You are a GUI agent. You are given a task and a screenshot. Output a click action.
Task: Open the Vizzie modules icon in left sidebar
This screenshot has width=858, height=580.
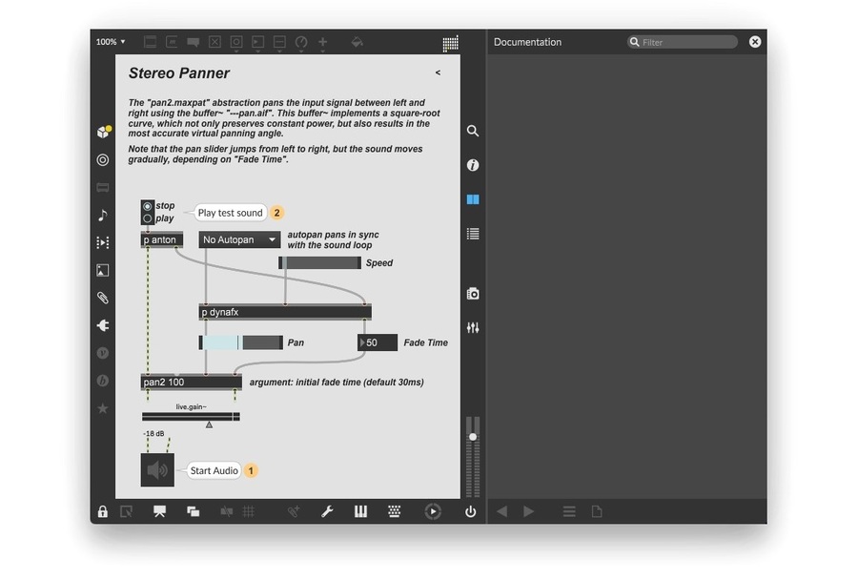(x=102, y=353)
